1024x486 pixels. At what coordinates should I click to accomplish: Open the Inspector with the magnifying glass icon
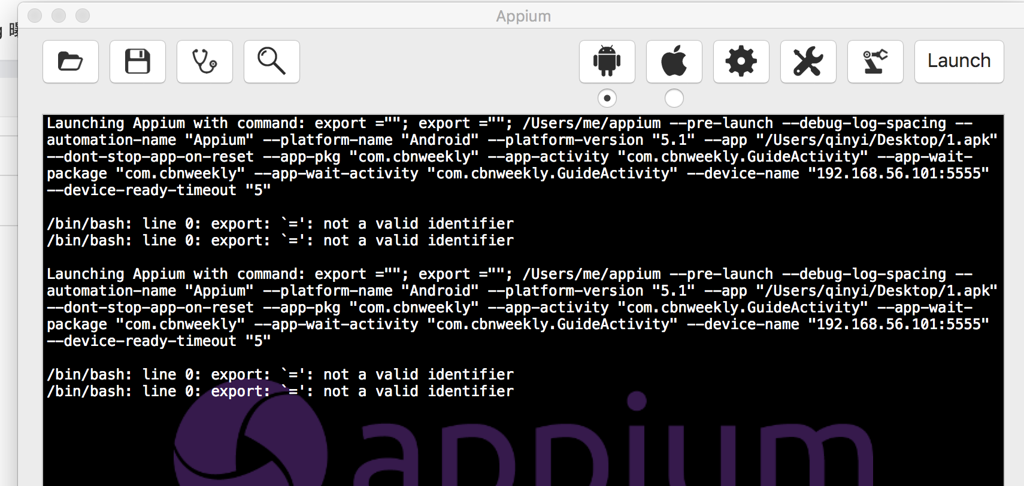click(x=272, y=62)
